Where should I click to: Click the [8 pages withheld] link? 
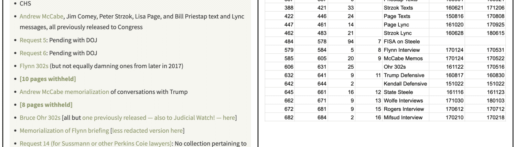pyautogui.click(x=46, y=105)
